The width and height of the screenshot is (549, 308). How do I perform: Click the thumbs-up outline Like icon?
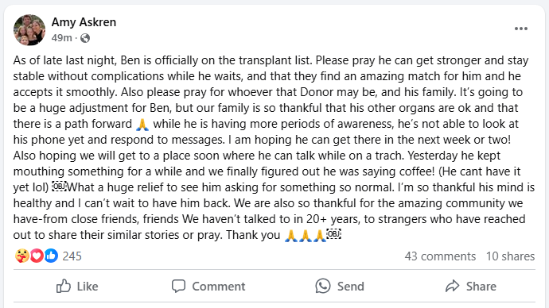[x=64, y=286]
